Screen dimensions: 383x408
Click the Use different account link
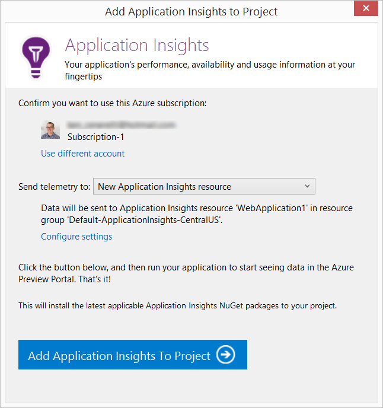[x=83, y=154]
